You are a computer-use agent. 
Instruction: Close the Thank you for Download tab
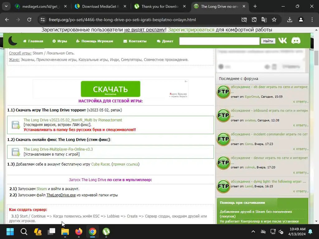tap(184, 7)
